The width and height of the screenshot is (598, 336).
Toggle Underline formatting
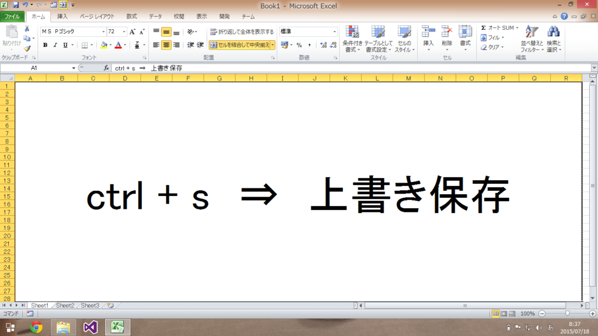[x=65, y=45]
